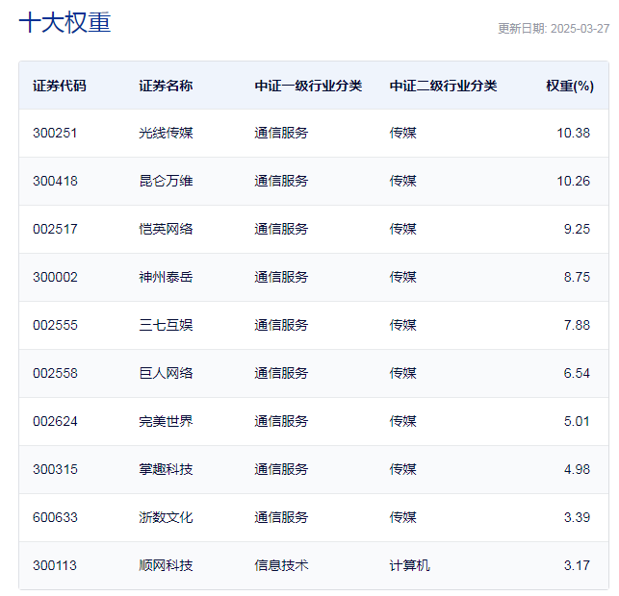This screenshot has height=596, width=619.
Task: Click the 完美世界 name cell
Action: [x=166, y=421]
